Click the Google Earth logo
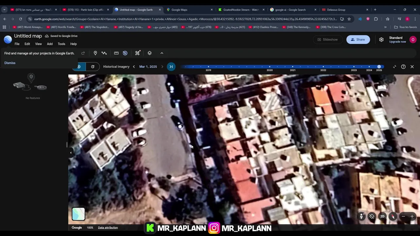Image resolution: width=420 pixels, height=236 pixels. point(8,40)
